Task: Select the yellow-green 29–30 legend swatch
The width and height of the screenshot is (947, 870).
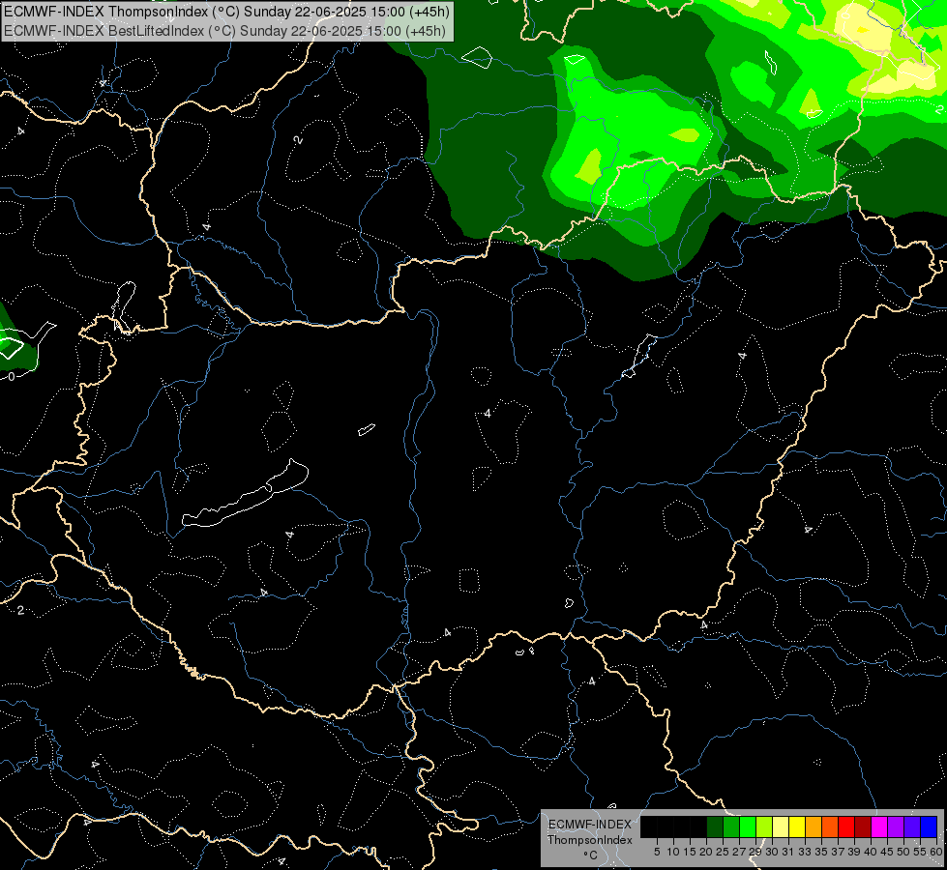Action: point(764,827)
